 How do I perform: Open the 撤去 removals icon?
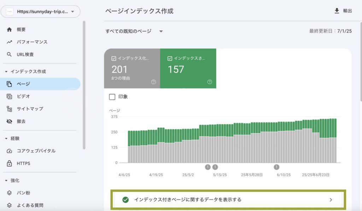tap(10, 121)
